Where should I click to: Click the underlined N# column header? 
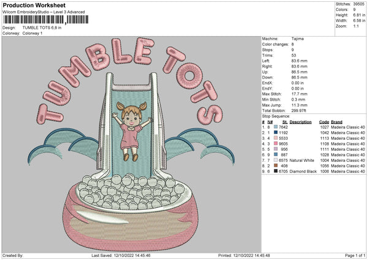270,122
